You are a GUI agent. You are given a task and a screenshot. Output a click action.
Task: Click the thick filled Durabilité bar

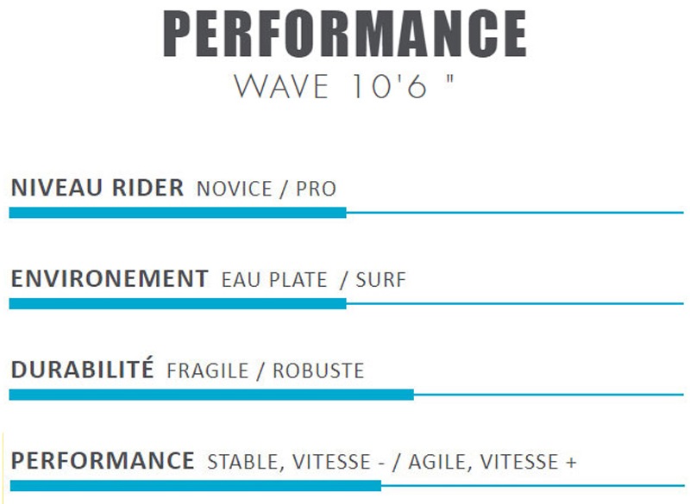click(211, 395)
